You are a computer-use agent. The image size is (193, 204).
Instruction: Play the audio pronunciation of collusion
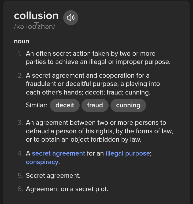point(71,18)
